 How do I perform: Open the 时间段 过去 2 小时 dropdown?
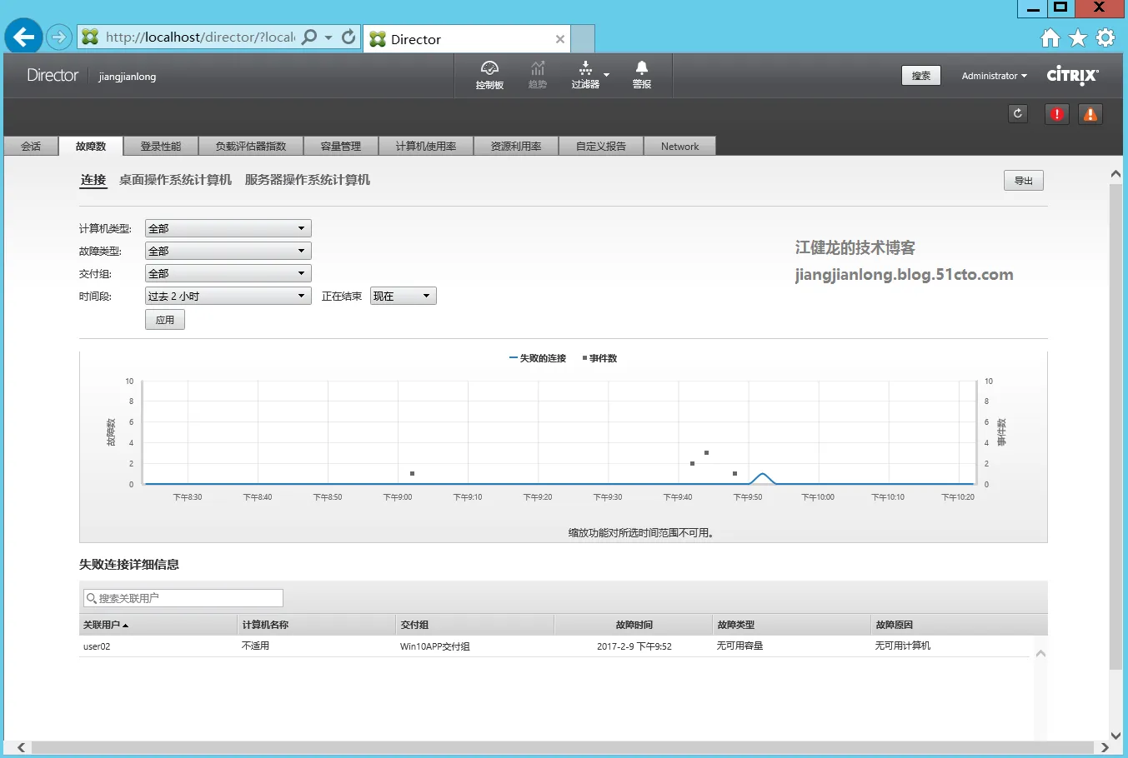pos(228,296)
